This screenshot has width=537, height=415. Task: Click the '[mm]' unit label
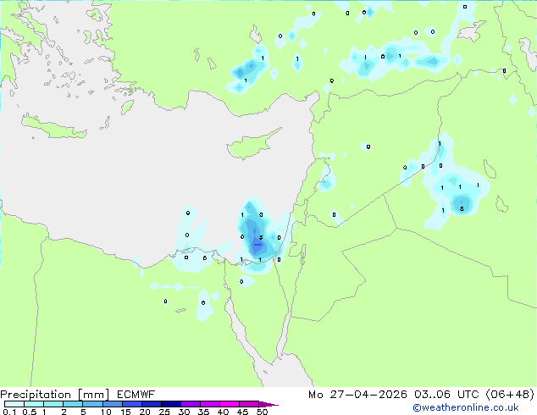(x=93, y=395)
